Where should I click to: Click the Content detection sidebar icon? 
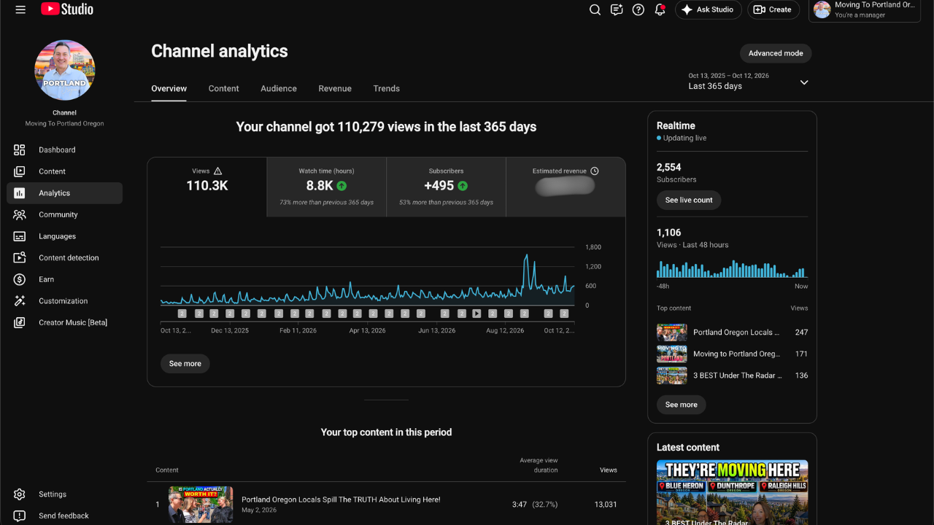[20, 257]
